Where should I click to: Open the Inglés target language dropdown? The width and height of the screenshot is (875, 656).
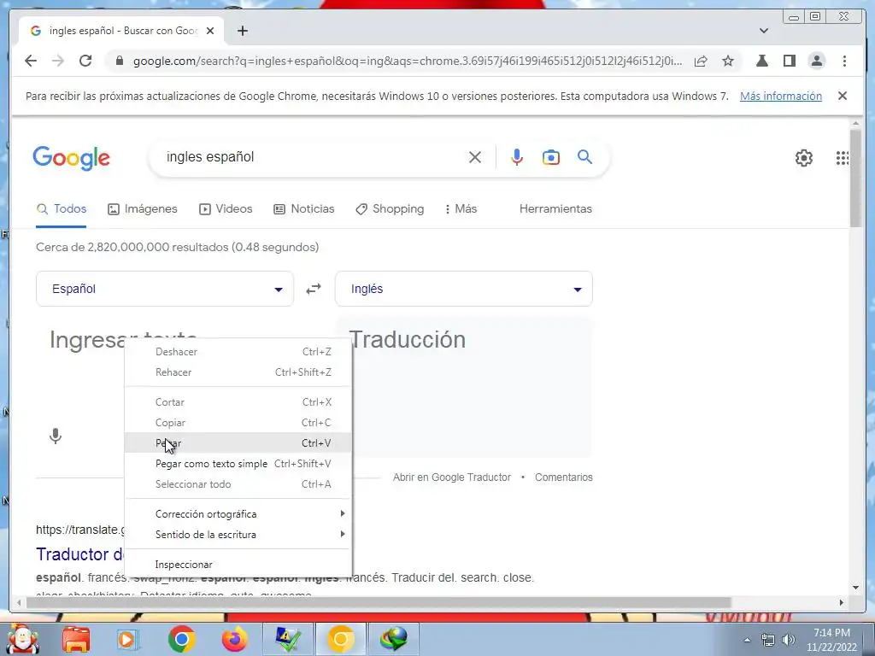click(x=464, y=289)
